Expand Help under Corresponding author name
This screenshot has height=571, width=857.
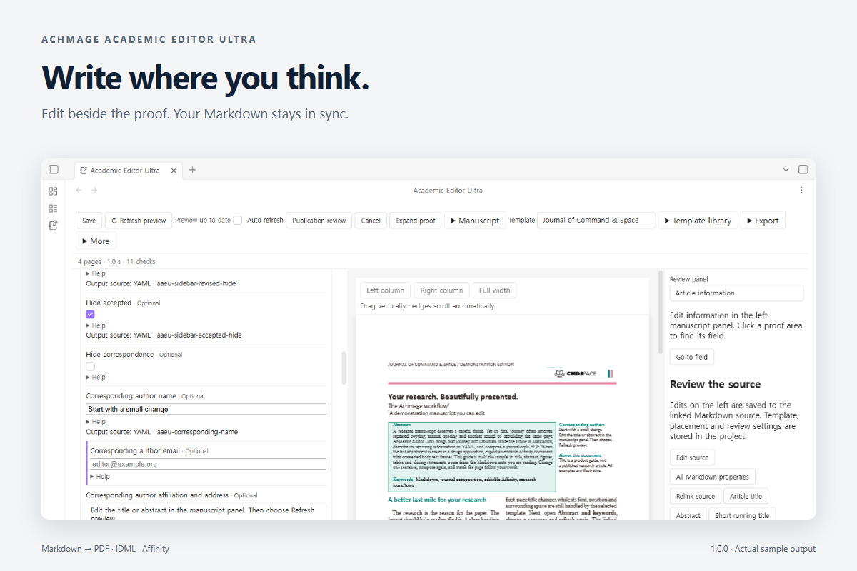click(96, 422)
